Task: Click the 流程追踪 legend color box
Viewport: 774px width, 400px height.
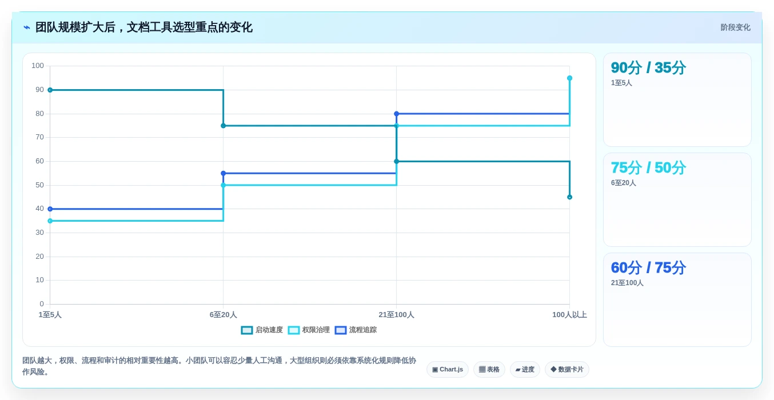Action: [341, 330]
